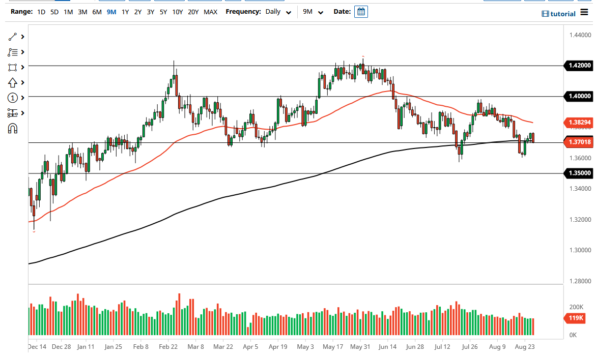This screenshot has height=358, width=596.
Task: Click the 119K volume badge
Action: click(x=574, y=318)
